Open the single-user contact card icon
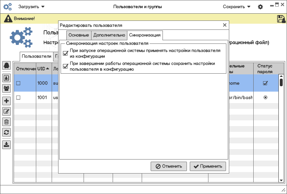 6,78
